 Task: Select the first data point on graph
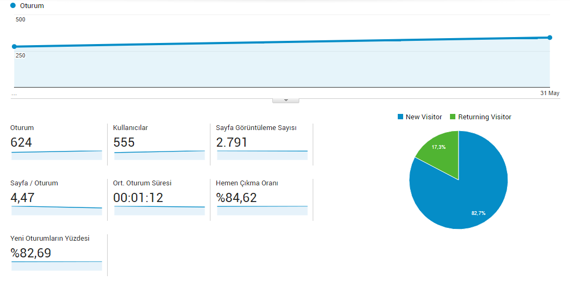click(14, 46)
